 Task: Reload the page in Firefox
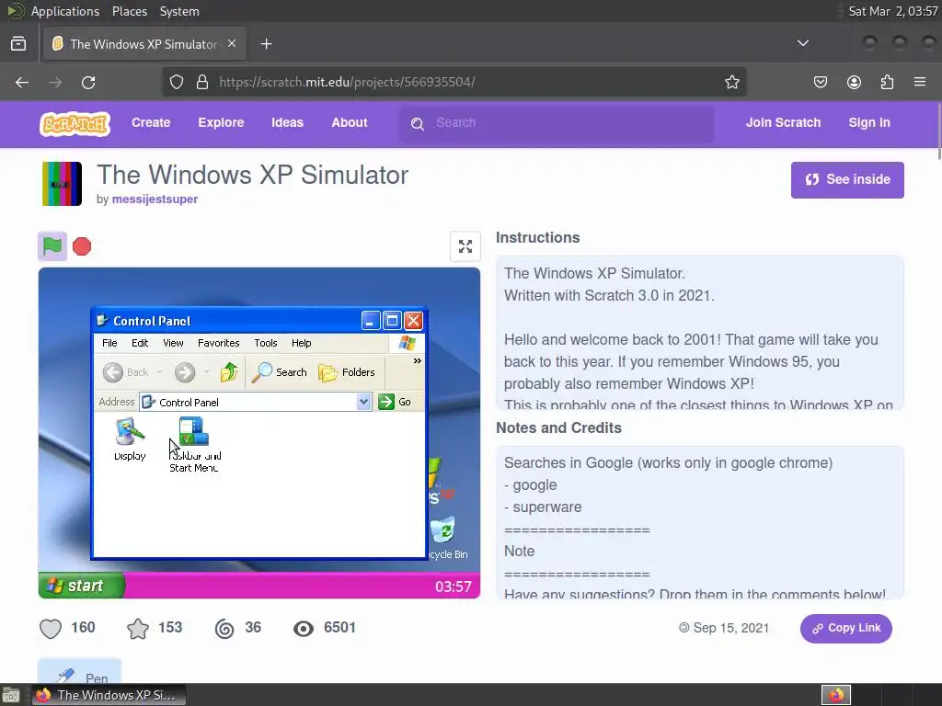click(x=88, y=82)
